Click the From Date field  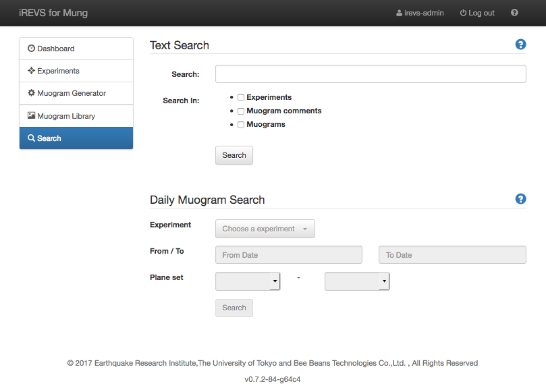coord(288,255)
